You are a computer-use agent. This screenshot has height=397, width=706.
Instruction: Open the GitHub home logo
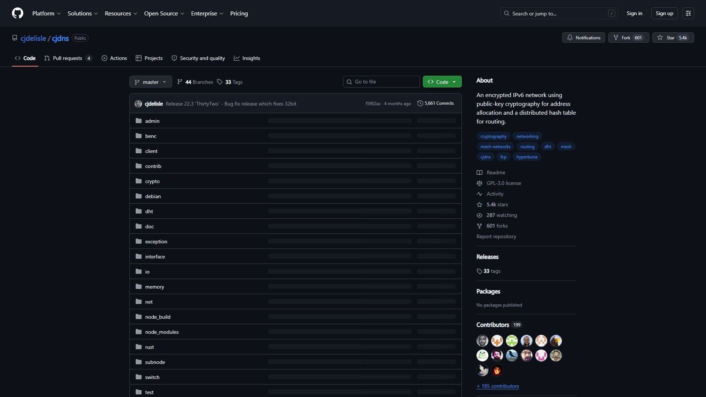click(x=18, y=13)
